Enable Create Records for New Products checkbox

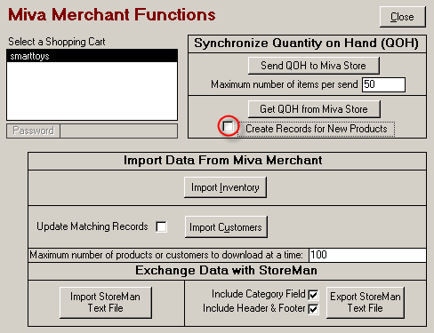click(229, 126)
